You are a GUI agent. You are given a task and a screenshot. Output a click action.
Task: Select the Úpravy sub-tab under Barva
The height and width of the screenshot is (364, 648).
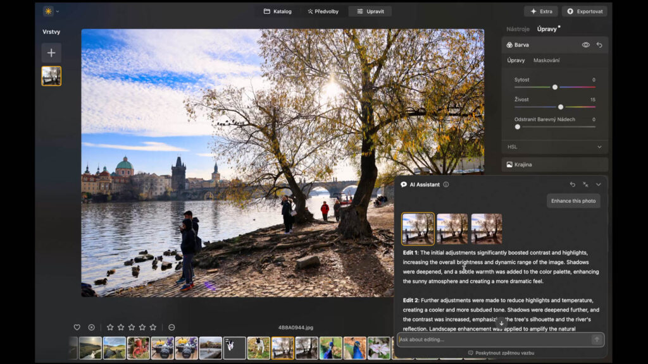click(x=516, y=60)
